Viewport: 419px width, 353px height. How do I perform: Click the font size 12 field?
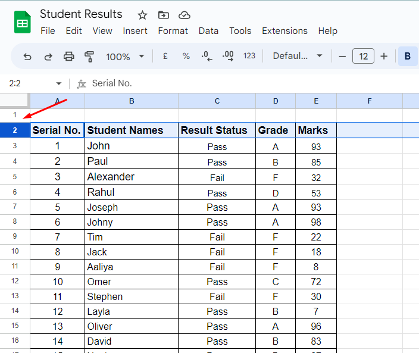click(363, 56)
